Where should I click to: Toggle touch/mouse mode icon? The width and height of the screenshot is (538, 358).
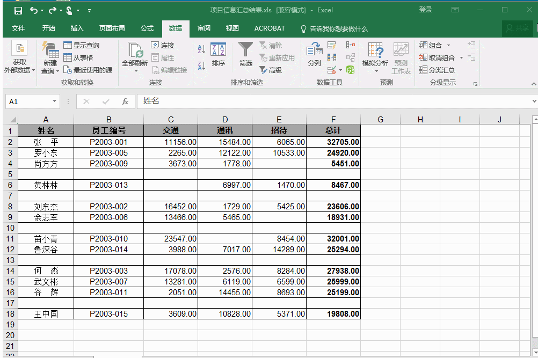(x=69, y=11)
